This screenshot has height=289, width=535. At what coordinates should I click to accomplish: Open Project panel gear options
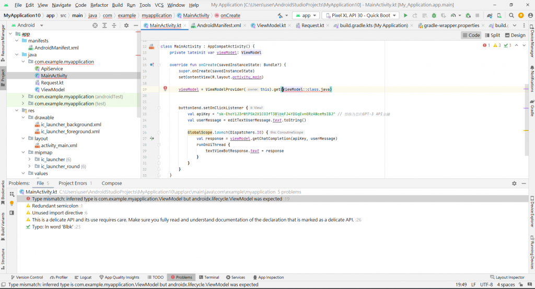click(126, 25)
